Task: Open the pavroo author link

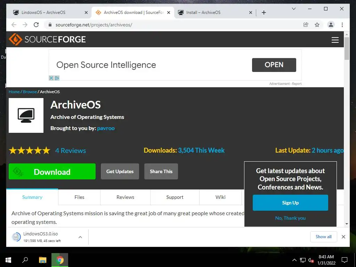Action: click(x=106, y=128)
